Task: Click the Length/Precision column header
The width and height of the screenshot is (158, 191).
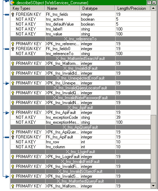Action: [x=133, y=8]
